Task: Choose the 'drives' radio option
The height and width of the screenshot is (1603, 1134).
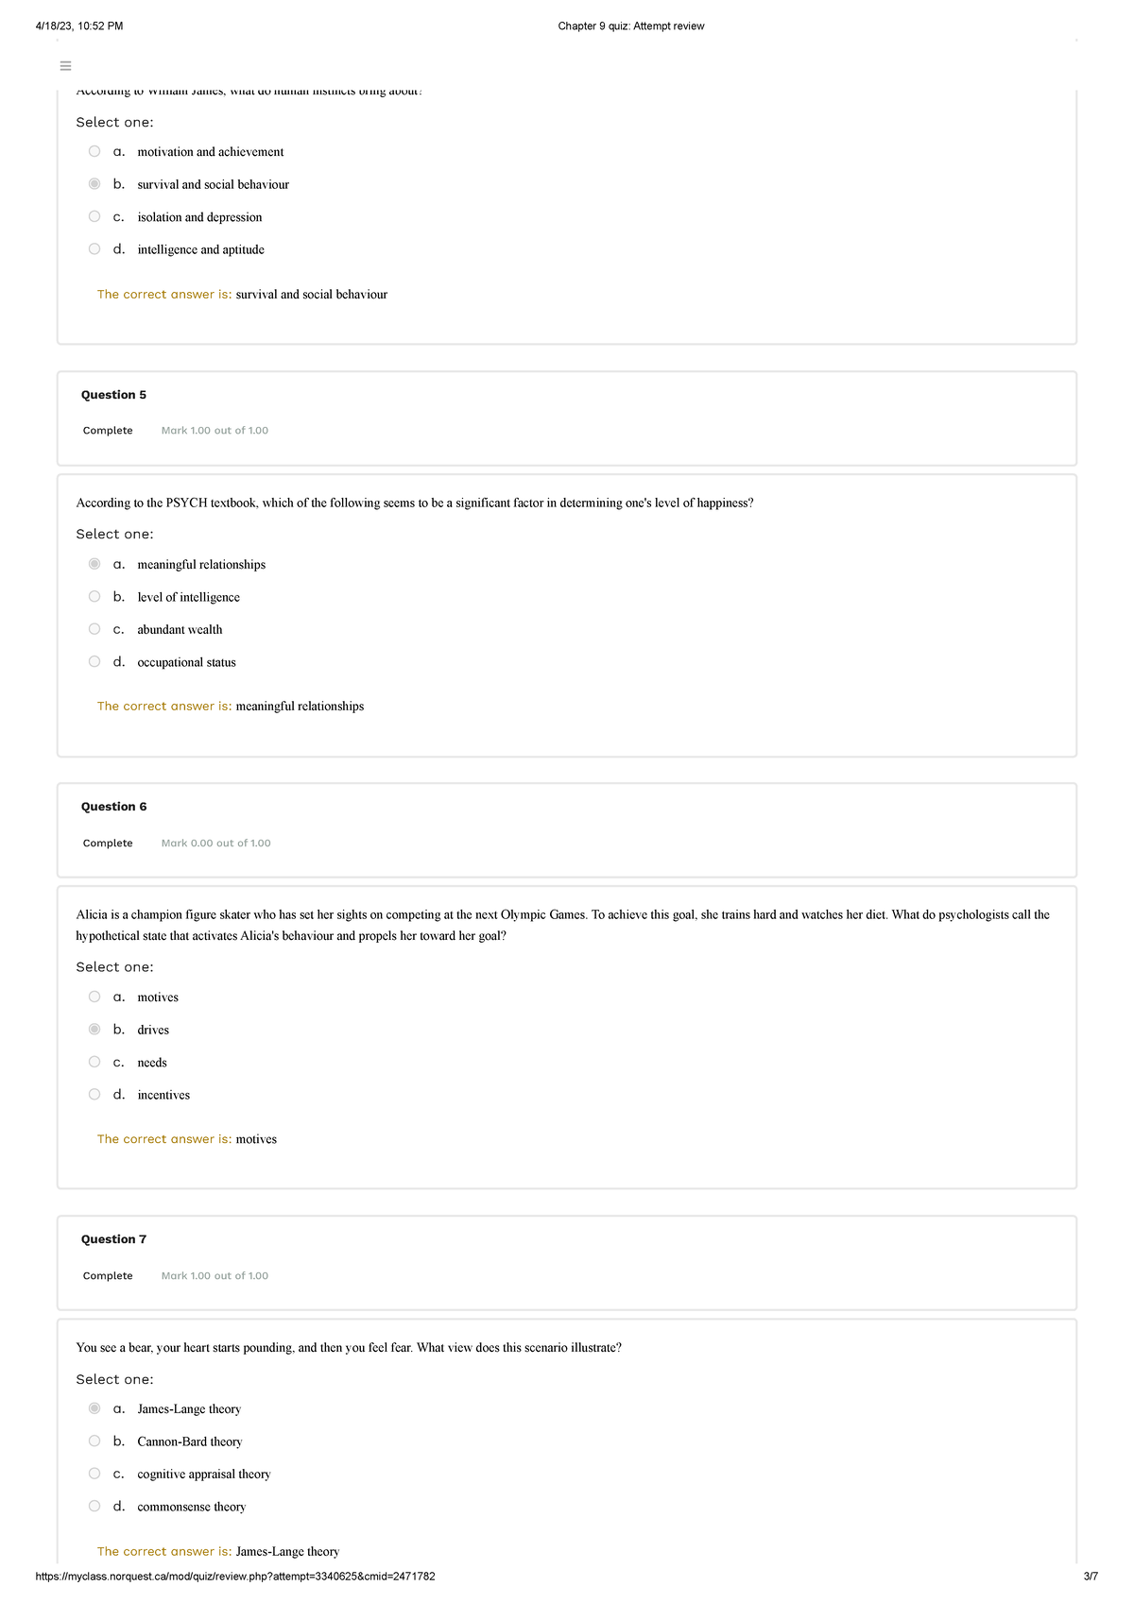Action: coord(94,1029)
